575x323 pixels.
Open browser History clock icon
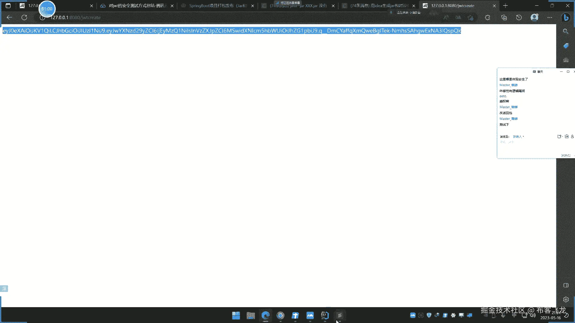click(519, 17)
